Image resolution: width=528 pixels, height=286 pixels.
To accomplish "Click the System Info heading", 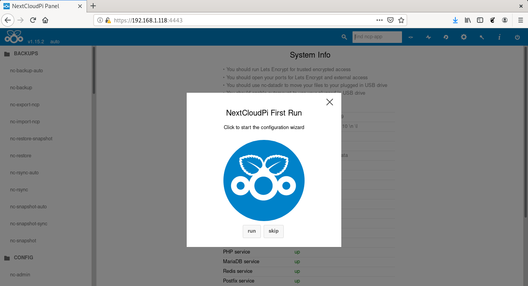I will tap(310, 55).
